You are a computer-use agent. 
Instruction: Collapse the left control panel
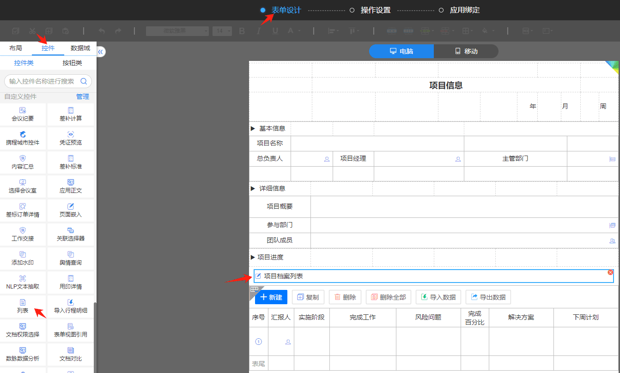coord(100,52)
